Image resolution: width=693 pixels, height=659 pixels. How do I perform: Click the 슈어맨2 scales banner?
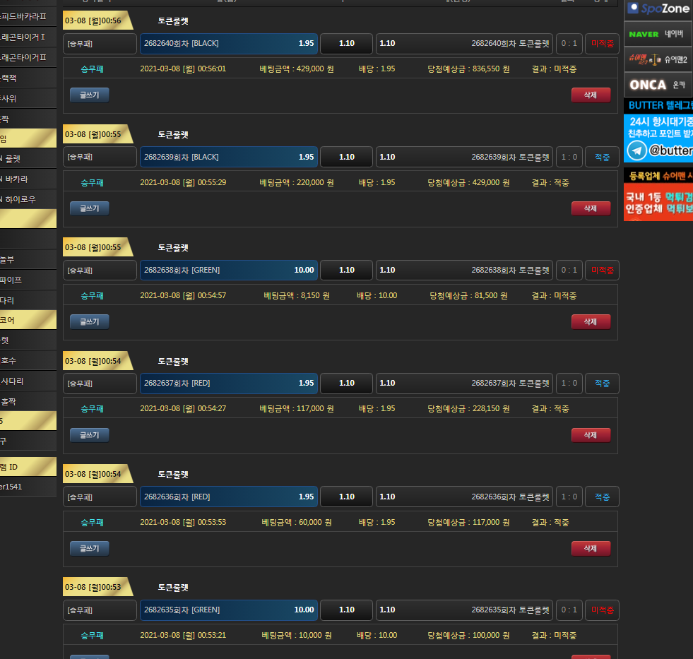coord(658,59)
